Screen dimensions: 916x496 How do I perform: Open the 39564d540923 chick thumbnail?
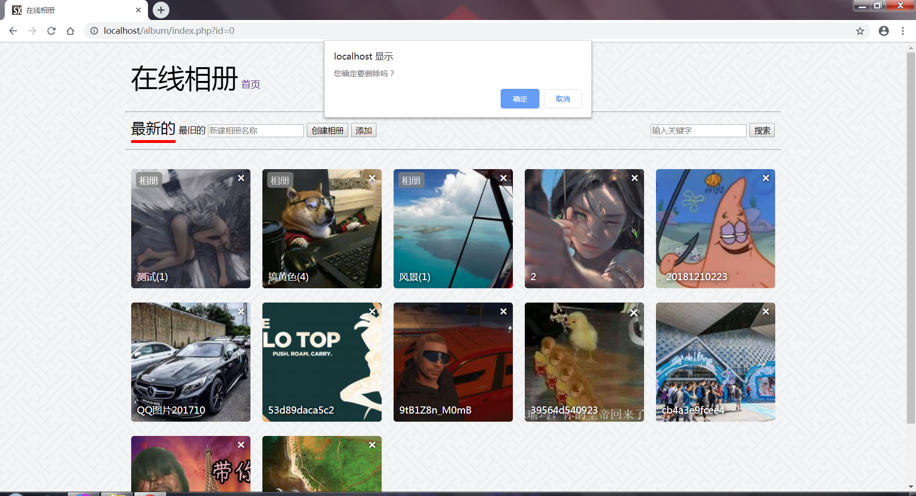[584, 362]
